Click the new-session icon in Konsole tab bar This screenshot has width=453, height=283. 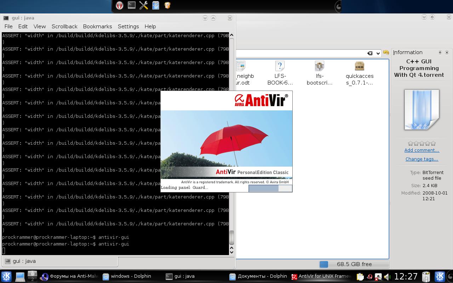click(7, 261)
